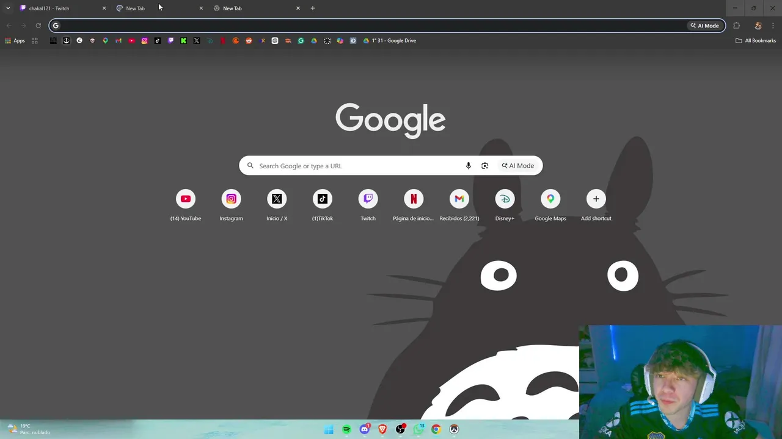
Task: Open the Apps bookmark shortcut
Action: (x=15, y=41)
